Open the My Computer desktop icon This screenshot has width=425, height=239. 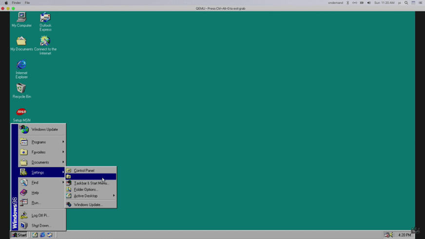pyautogui.click(x=21, y=18)
